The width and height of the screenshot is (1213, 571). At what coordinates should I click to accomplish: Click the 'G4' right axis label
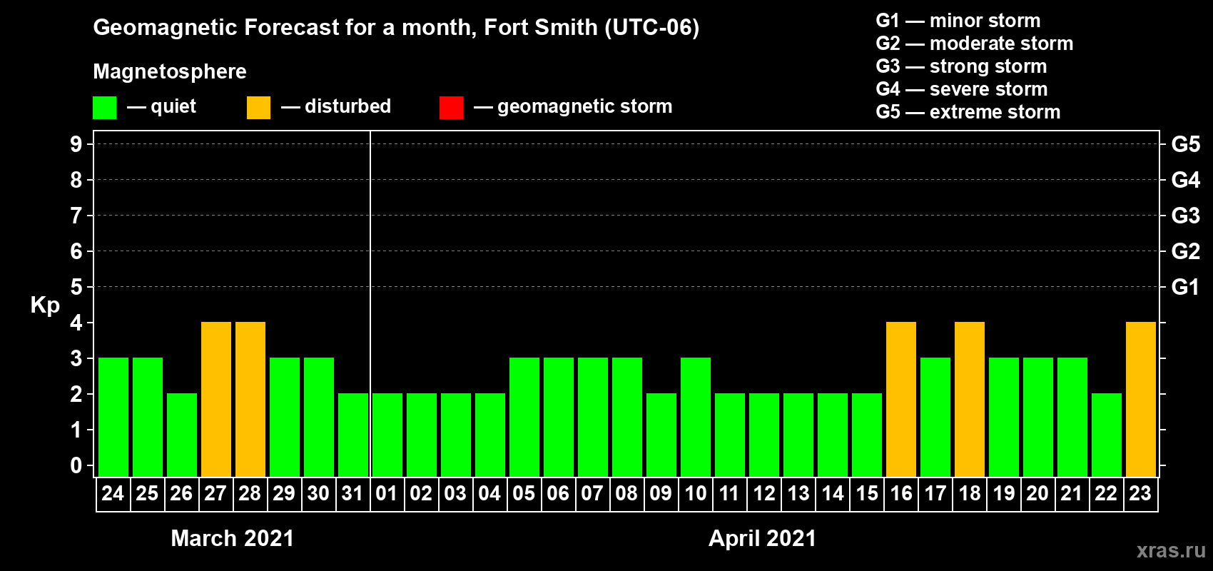[x=1186, y=180]
